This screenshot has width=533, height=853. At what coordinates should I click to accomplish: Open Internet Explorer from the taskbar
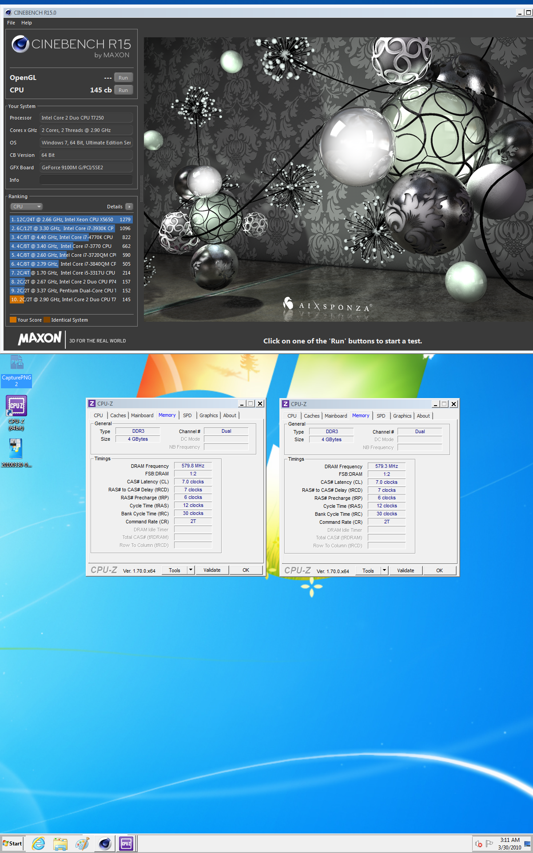(39, 843)
